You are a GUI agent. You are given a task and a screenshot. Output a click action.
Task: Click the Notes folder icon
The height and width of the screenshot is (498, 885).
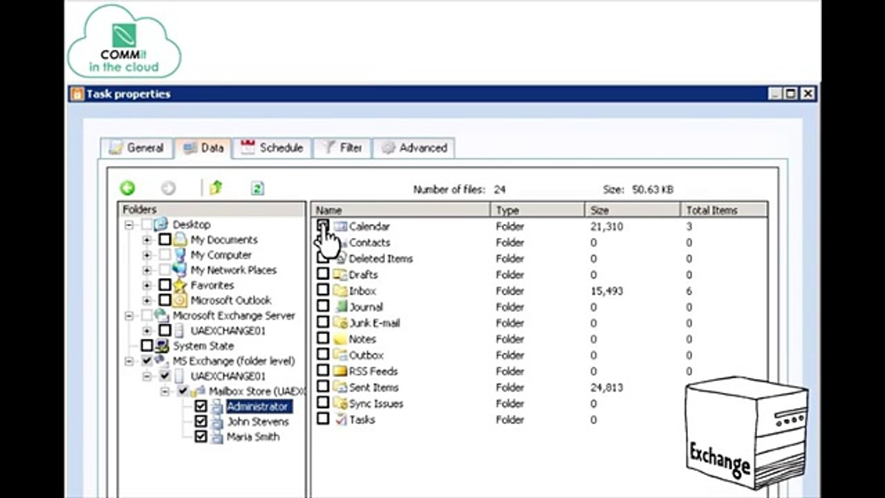coord(339,339)
